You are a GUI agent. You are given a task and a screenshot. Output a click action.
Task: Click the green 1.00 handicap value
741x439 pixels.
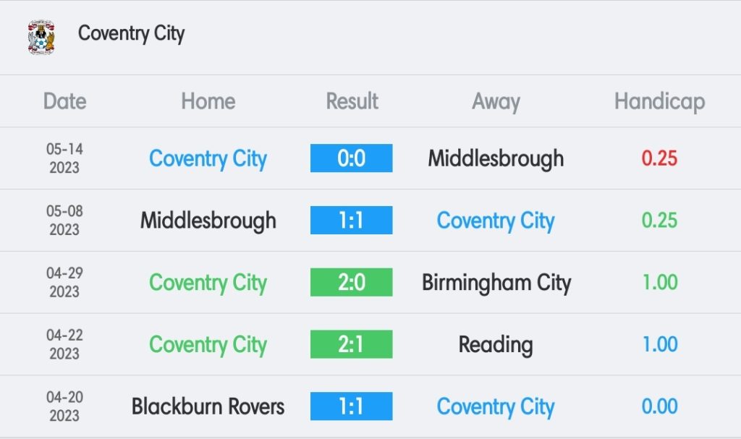click(x=660, y=283)
